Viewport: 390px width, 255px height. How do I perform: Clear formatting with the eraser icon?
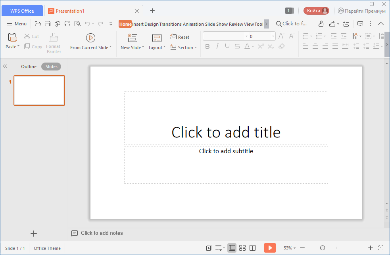282,46
